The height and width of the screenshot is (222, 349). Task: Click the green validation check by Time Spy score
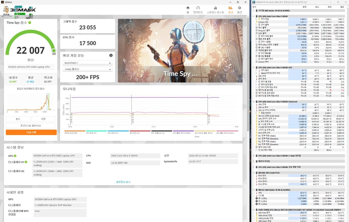tap(30, 23)
